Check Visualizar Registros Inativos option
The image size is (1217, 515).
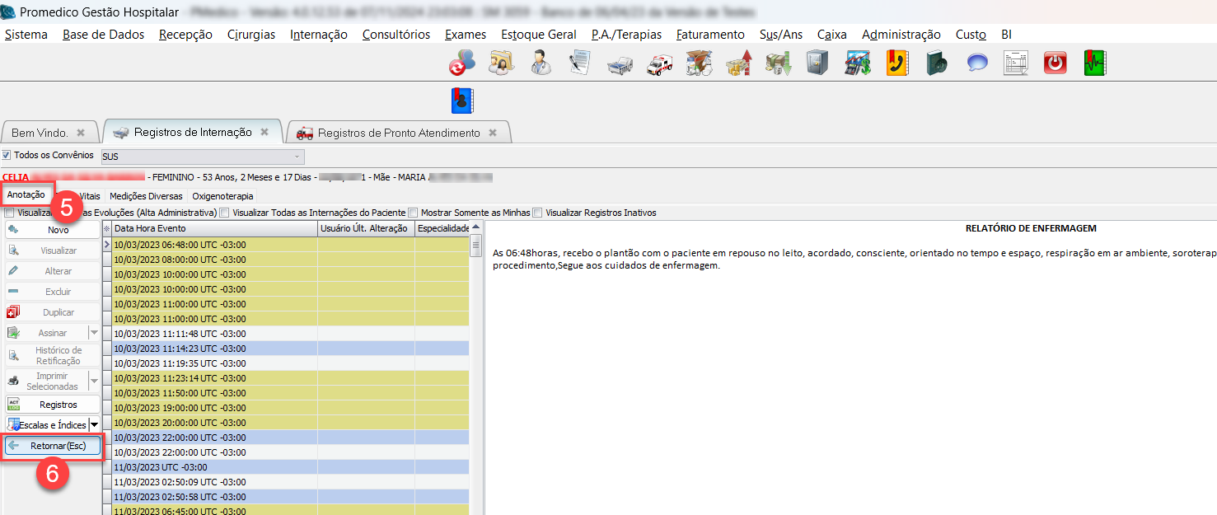pyautogui.click(x=537, y=213)
